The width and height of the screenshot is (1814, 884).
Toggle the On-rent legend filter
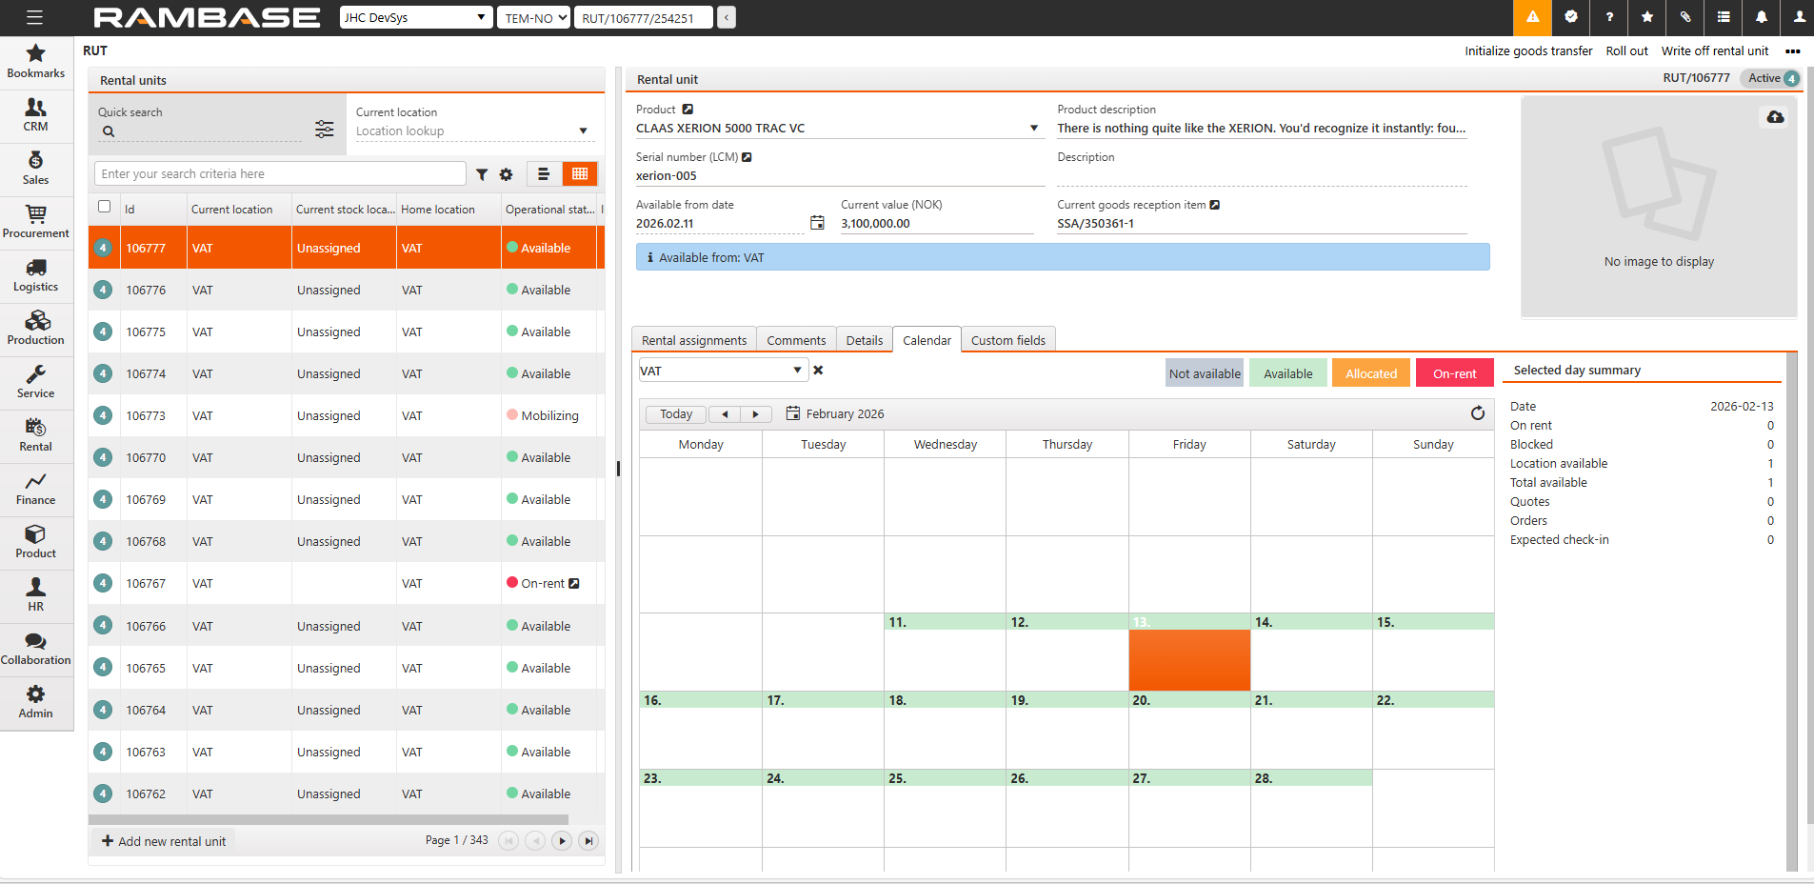[x=1455, y=373]
